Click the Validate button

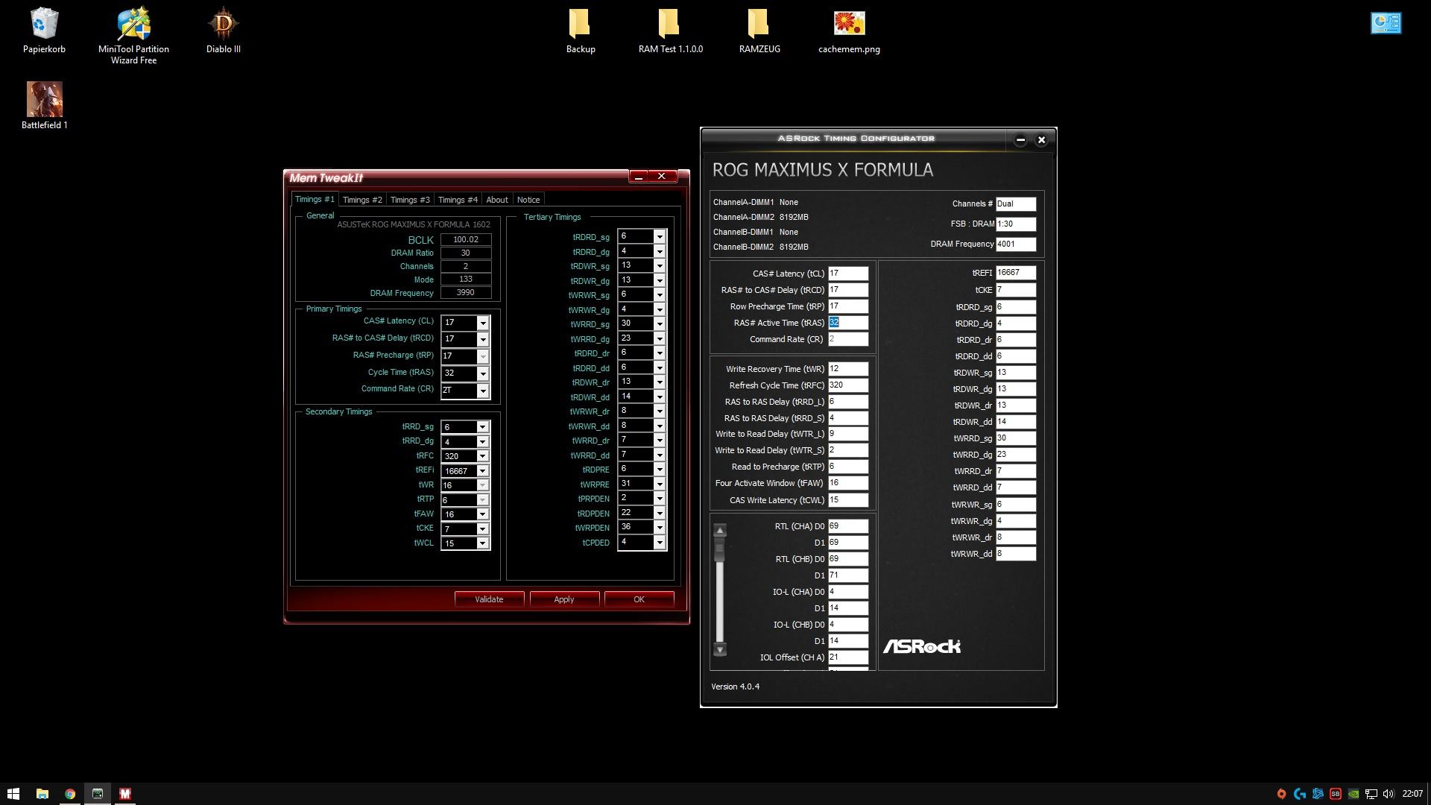pos(489,599)
